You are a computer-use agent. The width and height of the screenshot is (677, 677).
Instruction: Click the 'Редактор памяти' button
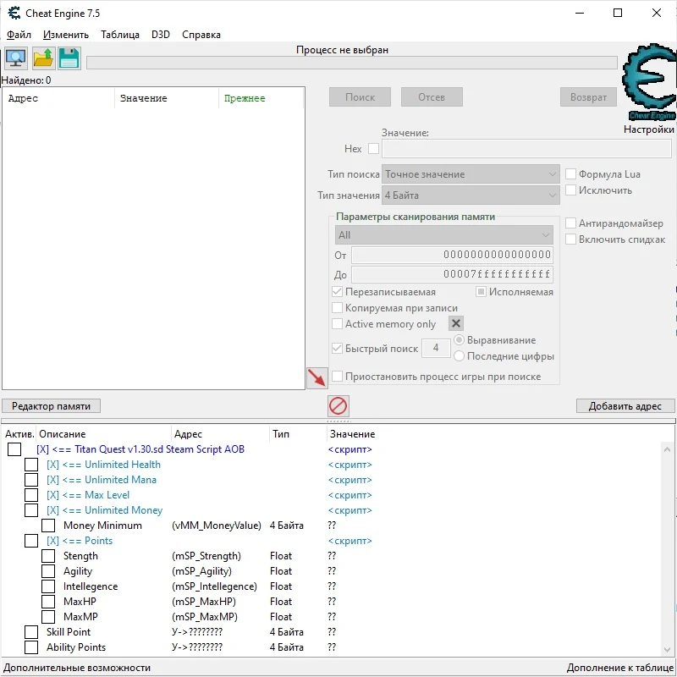[x=52, y=406]
